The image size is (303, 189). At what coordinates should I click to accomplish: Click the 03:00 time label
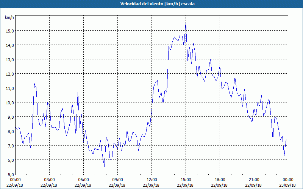50,180
